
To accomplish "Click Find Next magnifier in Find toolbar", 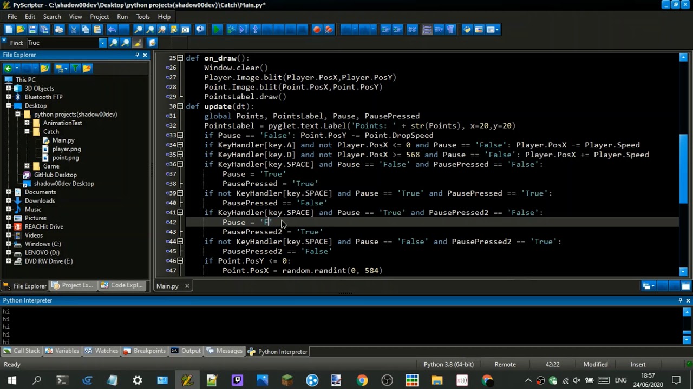I will pos(113,43).
